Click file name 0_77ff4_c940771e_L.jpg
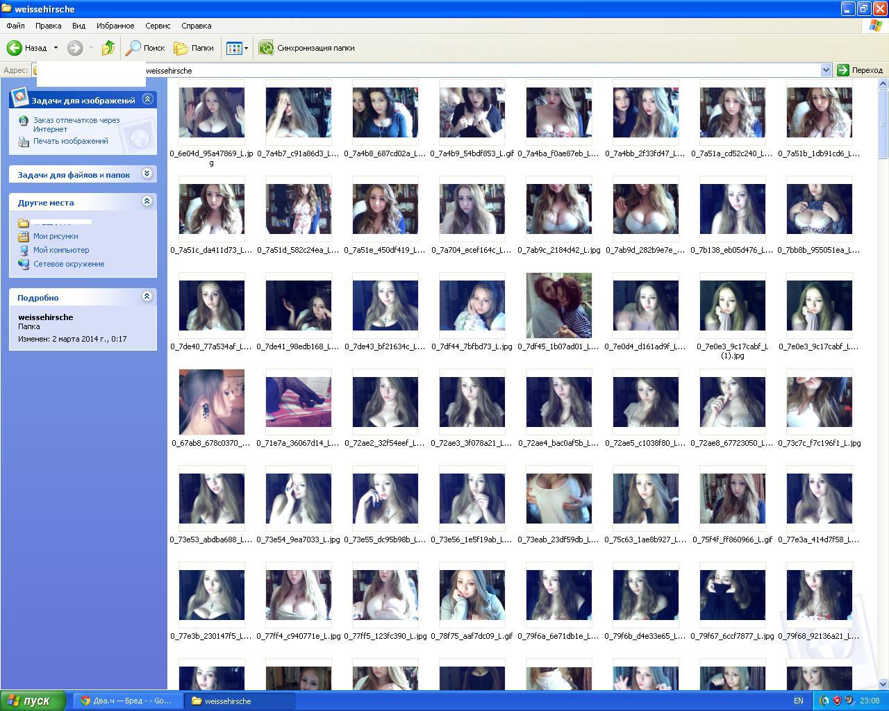 pyautogui.click(x=299, y=636)
